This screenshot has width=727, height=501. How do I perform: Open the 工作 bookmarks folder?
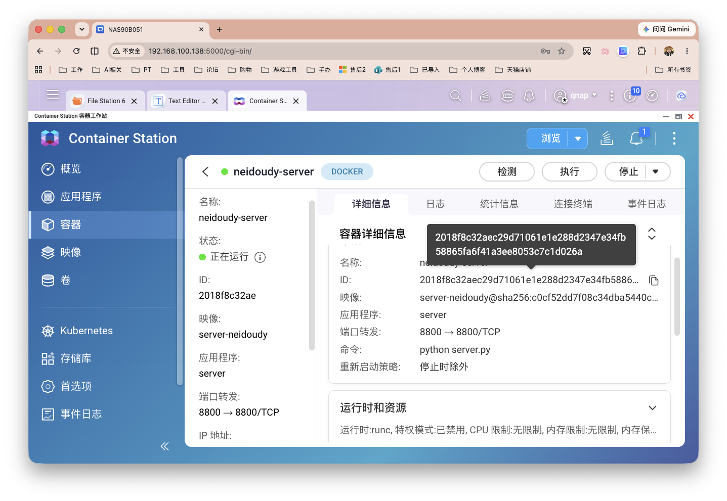(71, 70)
